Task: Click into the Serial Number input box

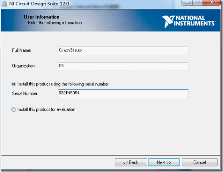Action: [x=123, y=94]
